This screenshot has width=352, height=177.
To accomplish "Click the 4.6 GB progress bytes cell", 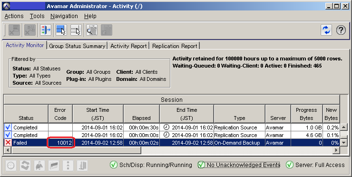I will point(307,135).
